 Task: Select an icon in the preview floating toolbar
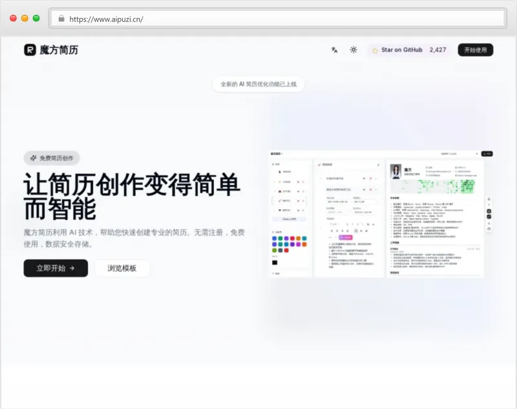pos(489,212)
